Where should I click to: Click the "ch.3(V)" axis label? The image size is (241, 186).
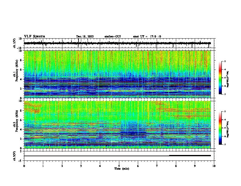[15, 156]
